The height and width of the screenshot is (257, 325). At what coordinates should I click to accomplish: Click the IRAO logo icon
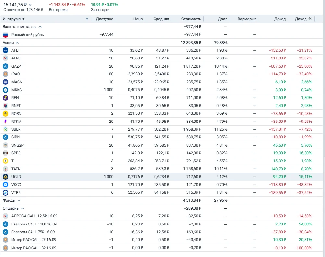click(x=6, y=74)
